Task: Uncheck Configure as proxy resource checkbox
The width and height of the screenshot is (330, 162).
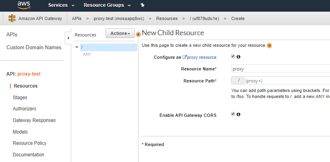Action: click(233, 57)
